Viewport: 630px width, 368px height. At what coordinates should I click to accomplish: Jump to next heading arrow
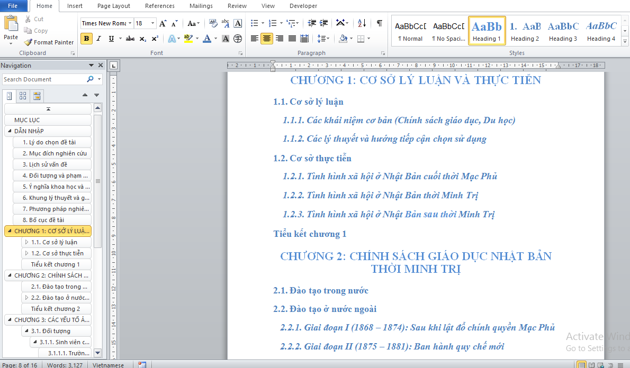pyautogui.click(x=96, y=95)
